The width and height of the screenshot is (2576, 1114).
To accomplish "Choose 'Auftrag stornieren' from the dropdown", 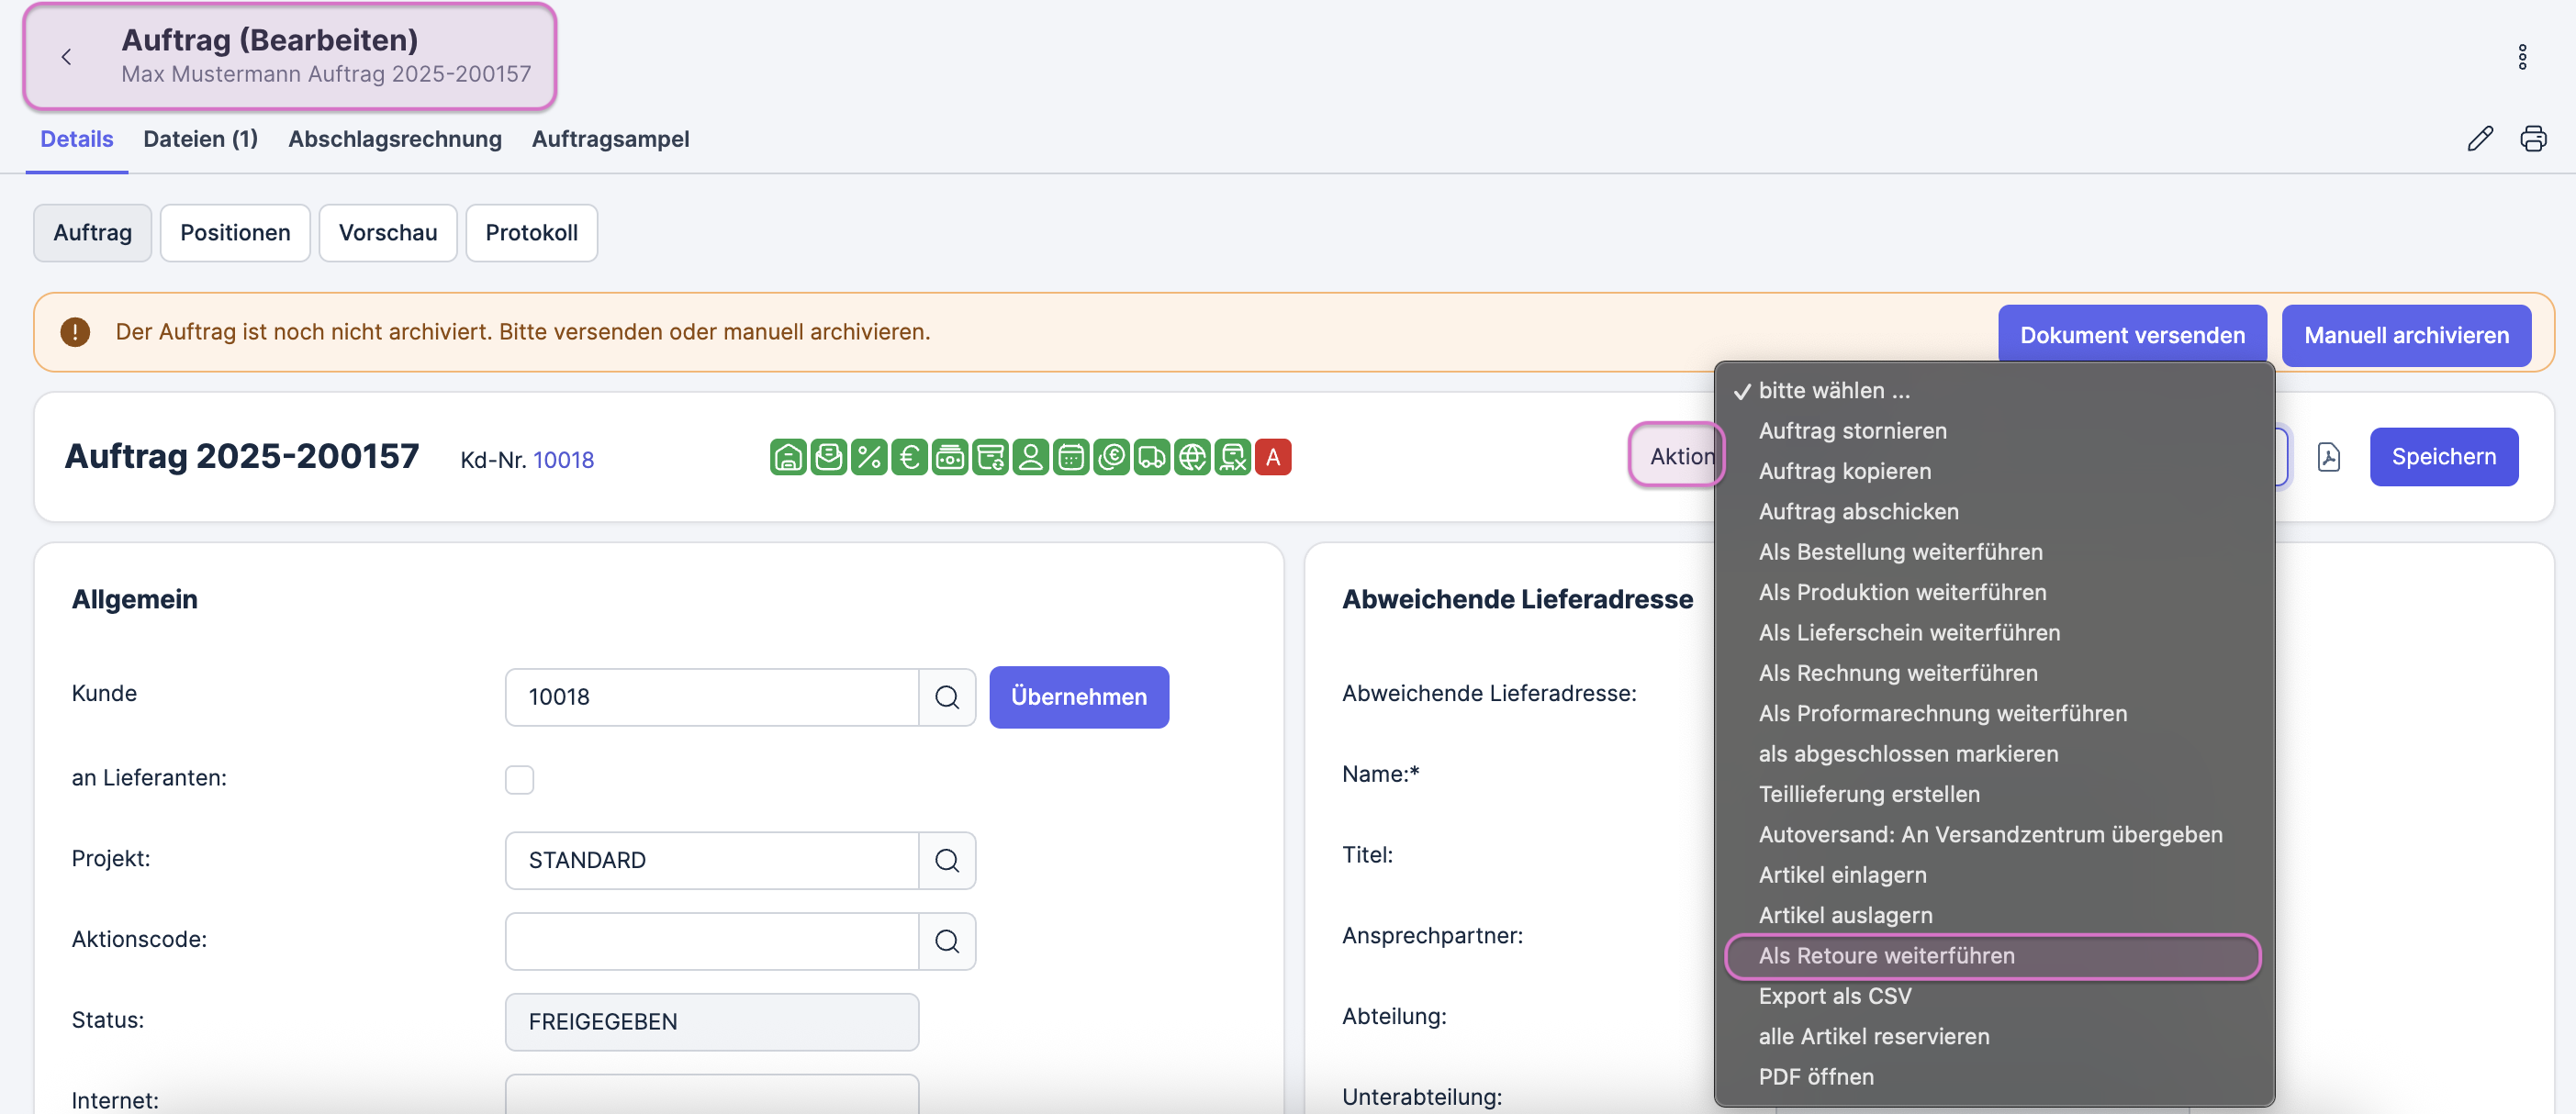I will [x=1852, y=431].
